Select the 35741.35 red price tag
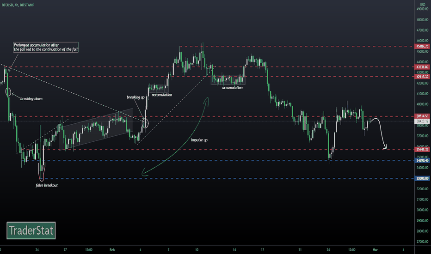The image size is (431, 254). coord(422,149)
